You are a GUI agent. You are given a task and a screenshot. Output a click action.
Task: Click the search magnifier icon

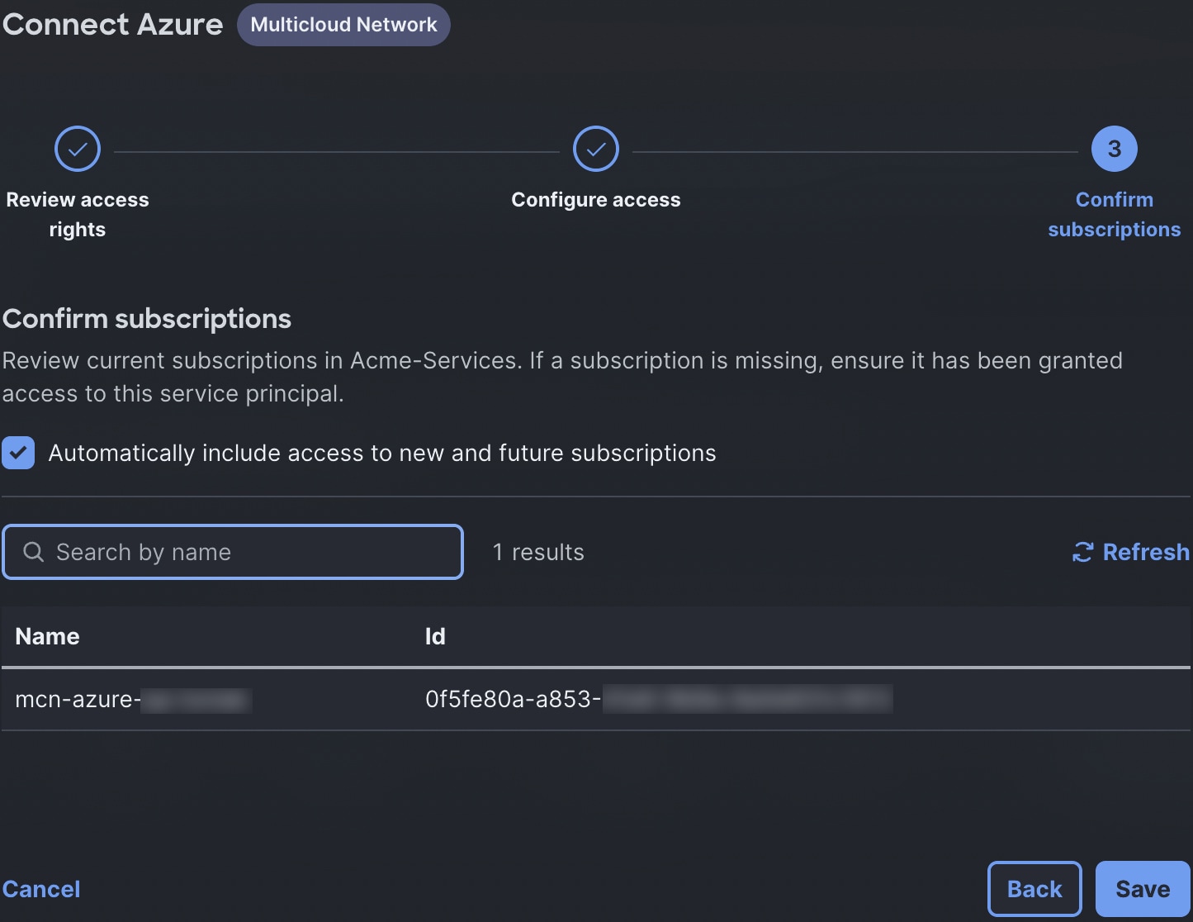pos(34,552)
